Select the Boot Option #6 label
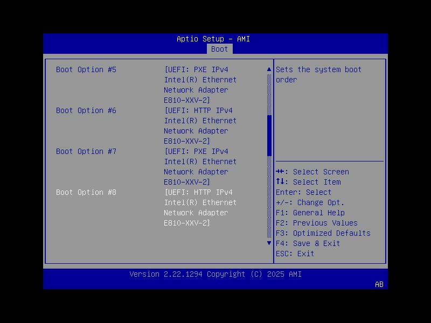Screen dimensions: 431x323 click(x=86, y=110)
